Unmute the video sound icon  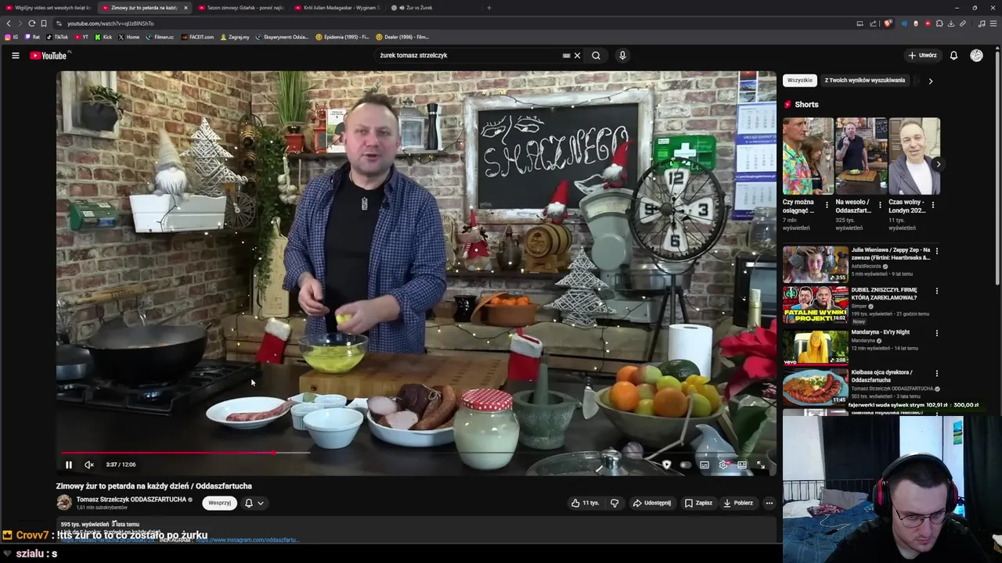[89, 464]
